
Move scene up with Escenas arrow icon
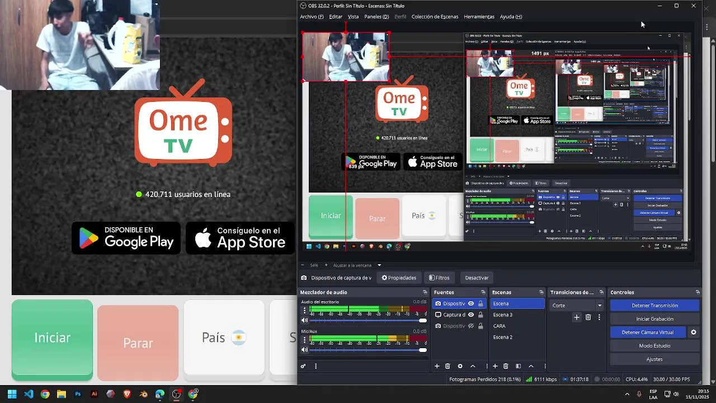pyautogui.click(x=531, y=366)
